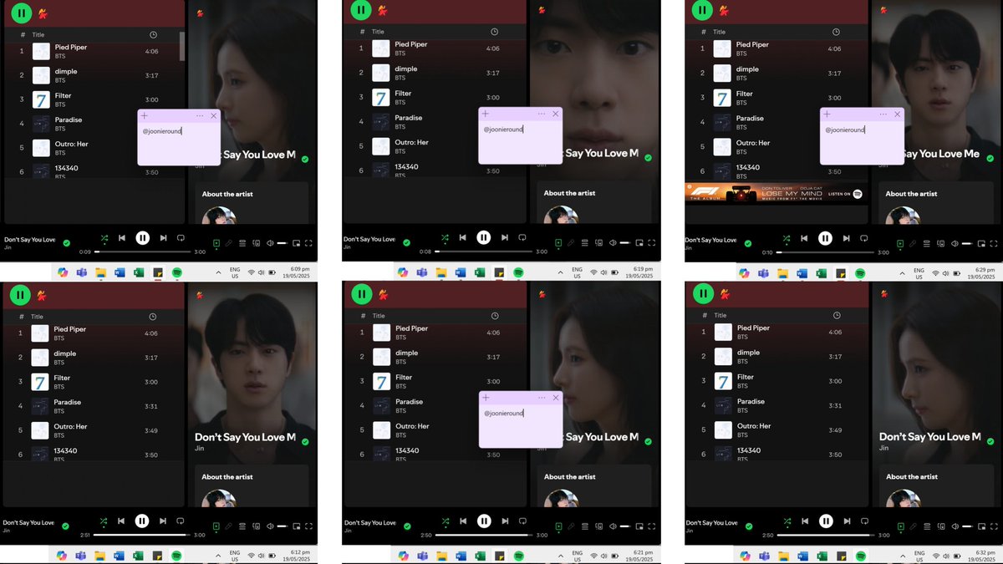Image resolution: width=1003 pixels, height=564 pixels.
Task: Adjust volume slider in the 6:09 pm screenshot
Action: point(283,243)
